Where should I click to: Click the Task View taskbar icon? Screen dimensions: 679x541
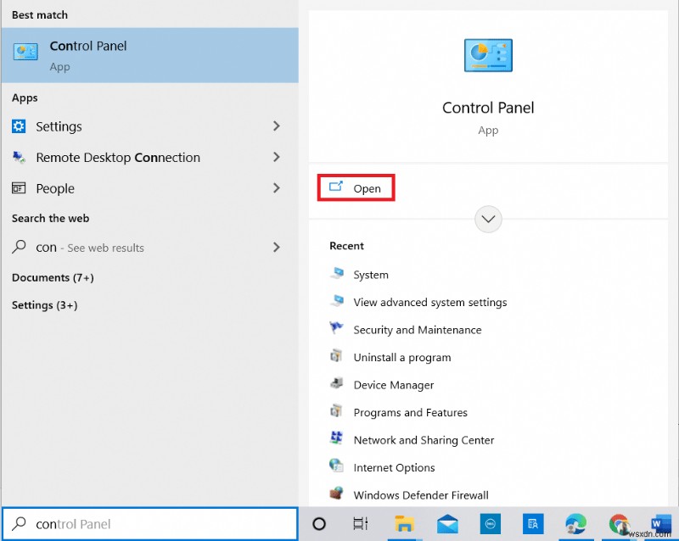(361, 524)
